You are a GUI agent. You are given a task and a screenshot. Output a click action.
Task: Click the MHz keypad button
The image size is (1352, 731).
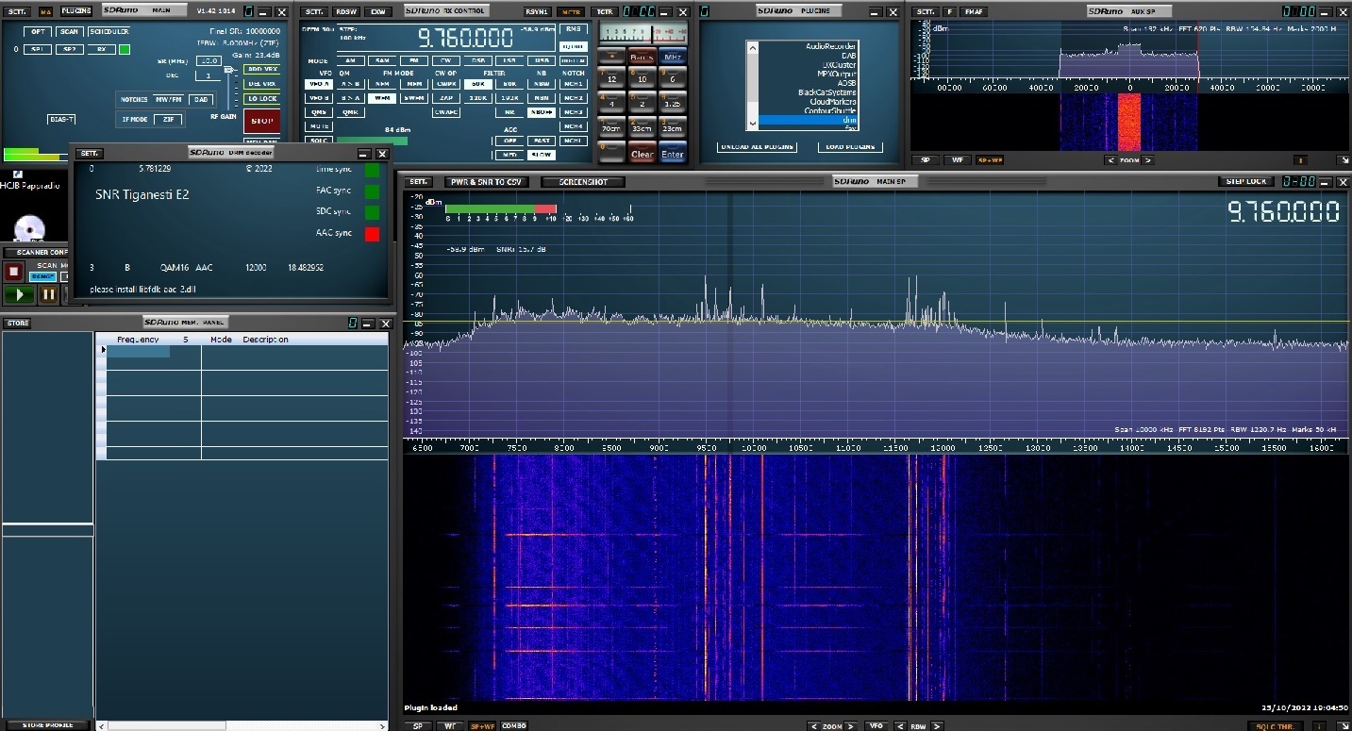[x=672, y=58]
